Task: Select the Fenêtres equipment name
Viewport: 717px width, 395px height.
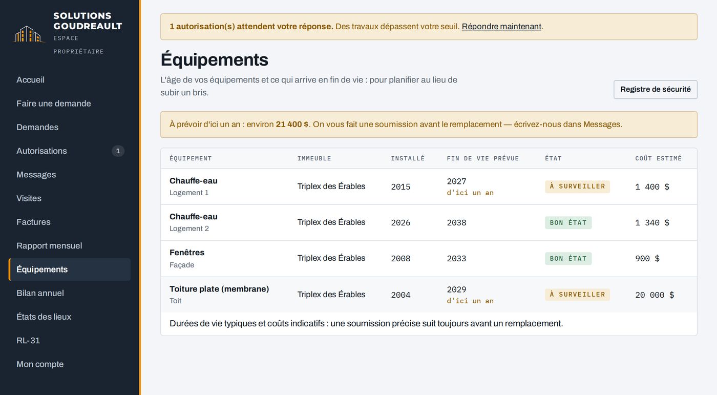Action: 187,253
